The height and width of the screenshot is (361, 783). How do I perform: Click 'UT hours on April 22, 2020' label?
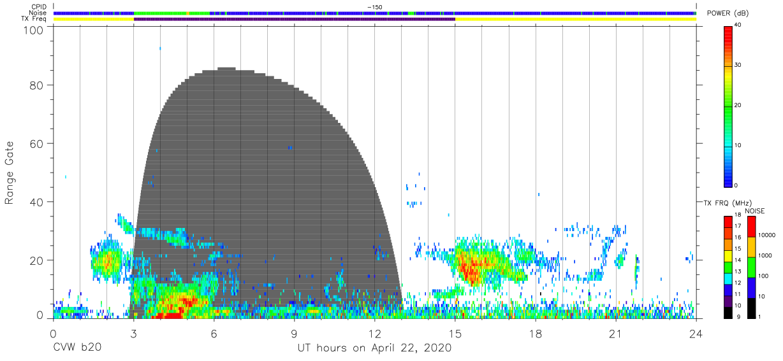pyautogui.click(x=374, y=348)
